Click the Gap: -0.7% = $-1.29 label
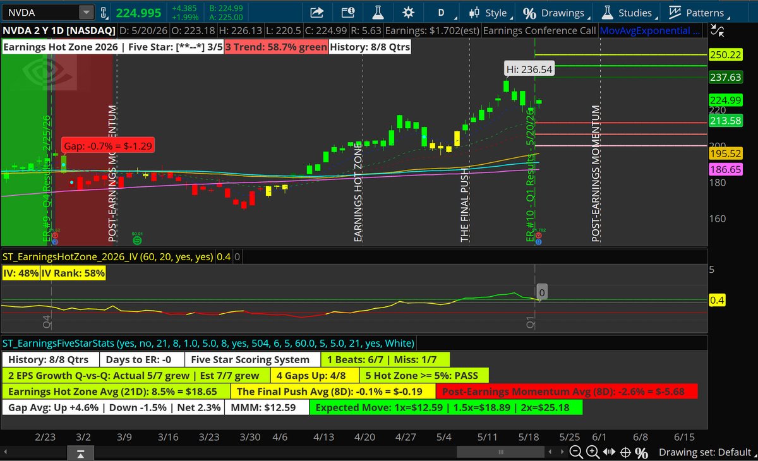Image resolution: width=758 pixels, height=461 pixels. click(108, 145)
